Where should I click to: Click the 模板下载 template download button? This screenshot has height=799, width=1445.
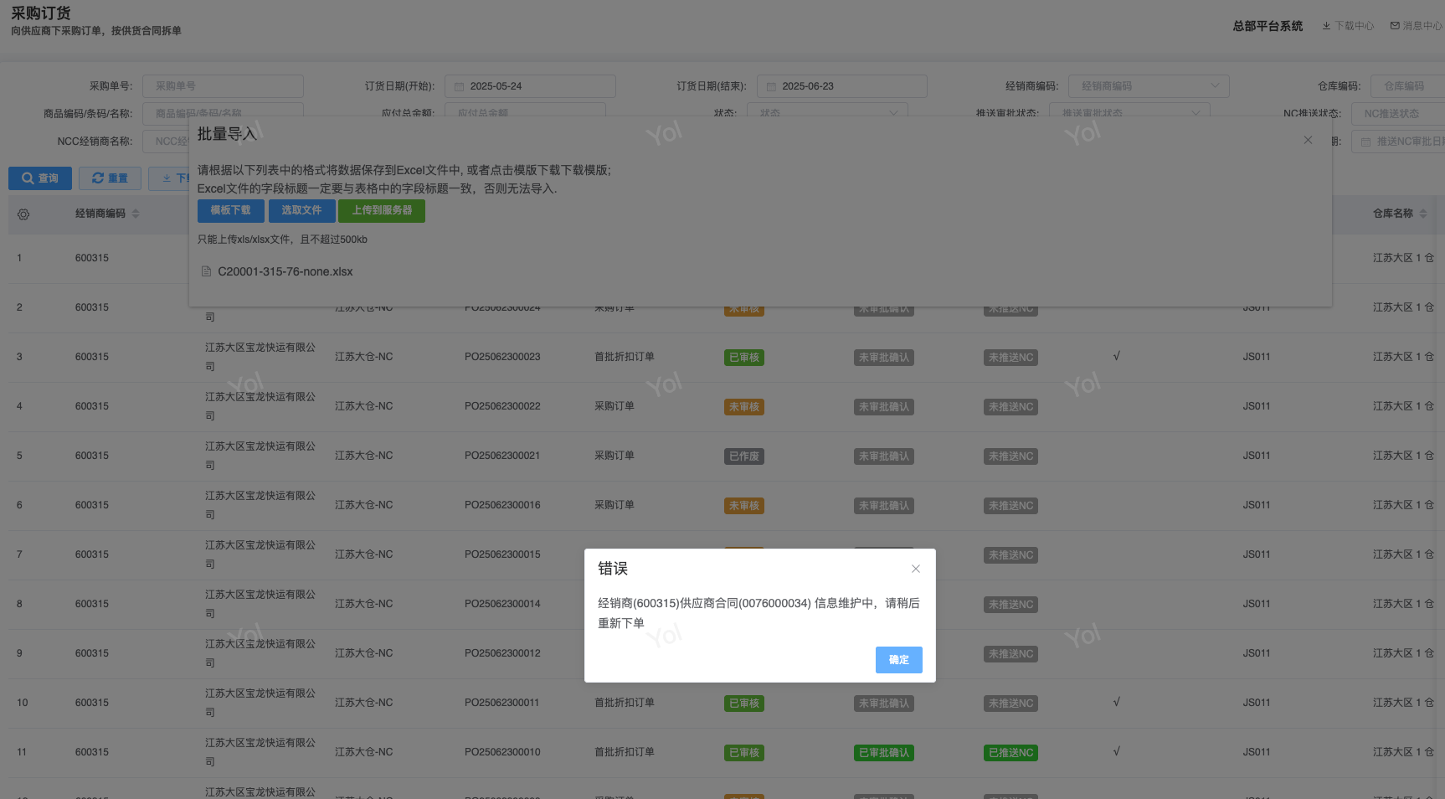click(230, 211)
